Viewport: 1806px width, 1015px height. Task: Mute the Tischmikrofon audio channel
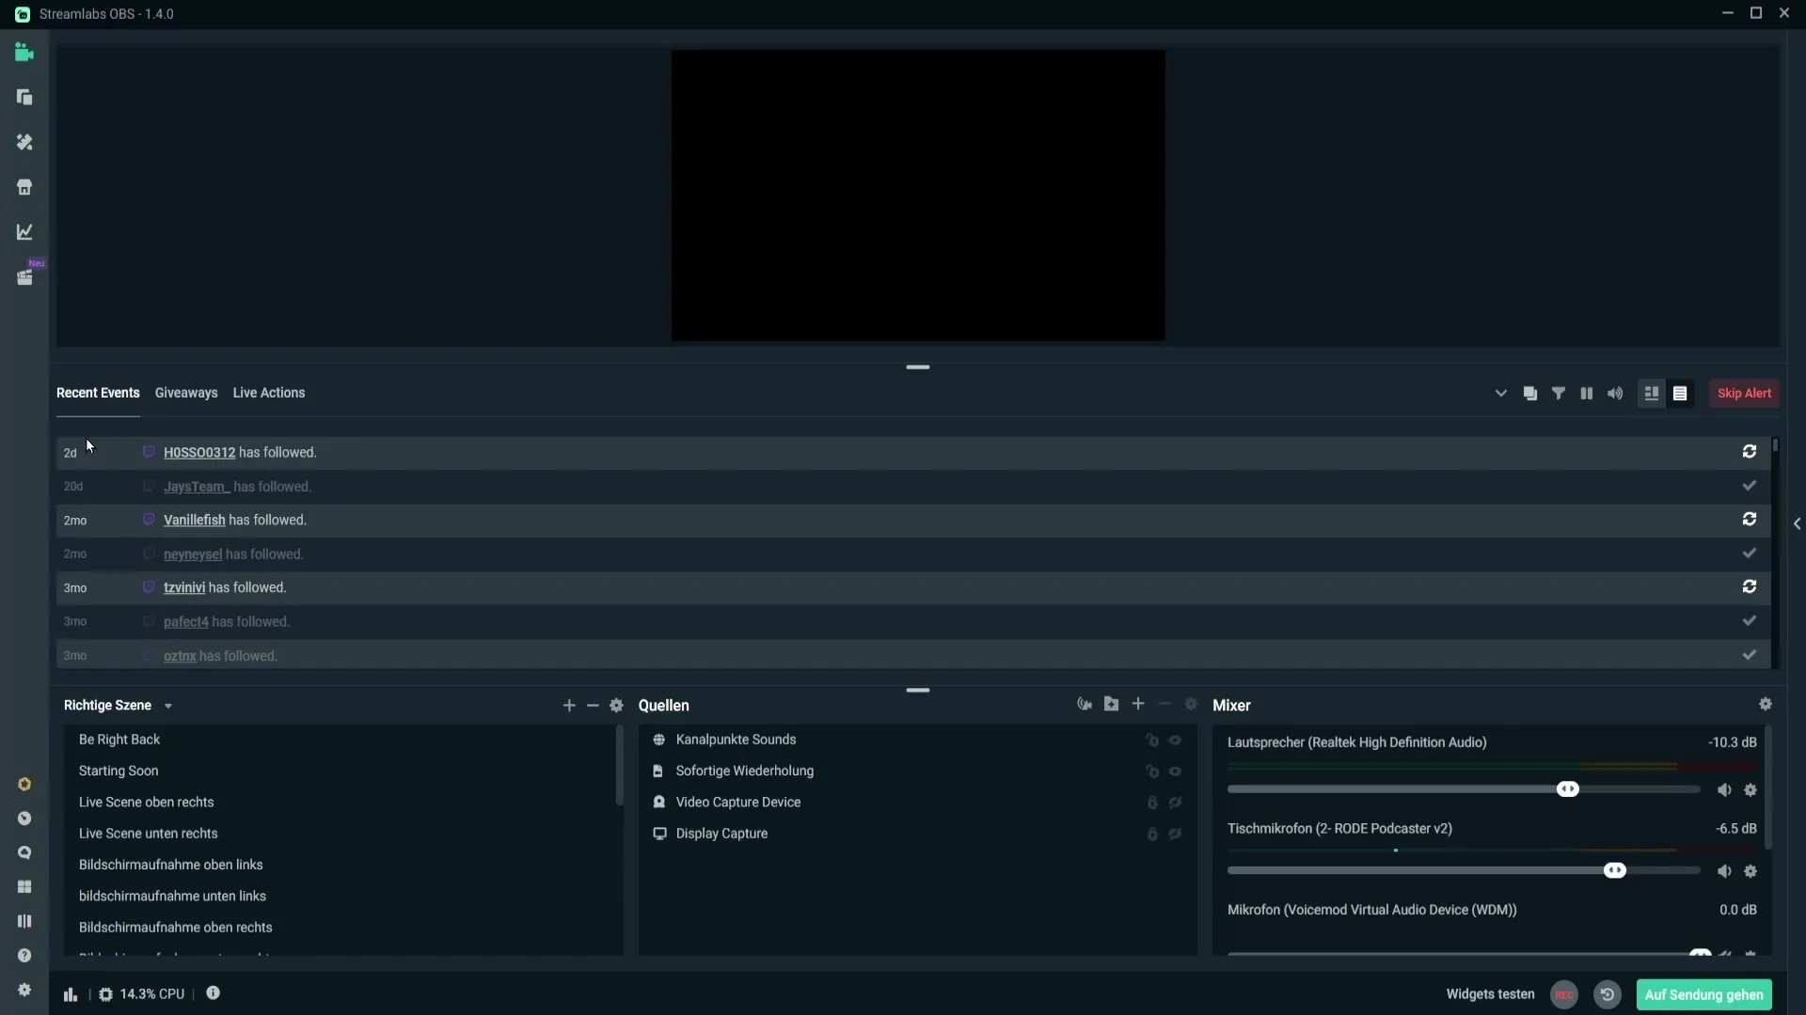pos(1724,871)
